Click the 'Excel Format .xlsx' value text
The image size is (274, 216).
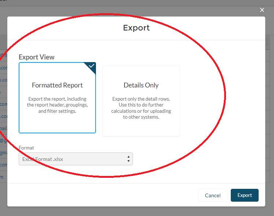tap(42, 159)
